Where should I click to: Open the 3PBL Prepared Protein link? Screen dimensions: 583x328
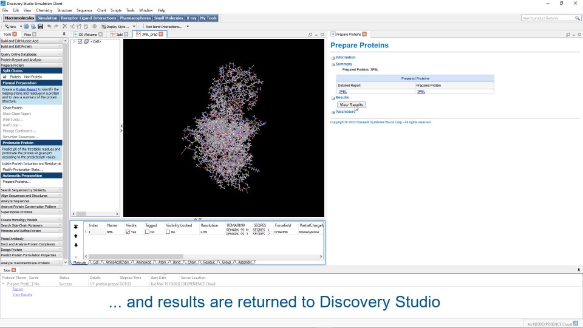click(421, 92)
